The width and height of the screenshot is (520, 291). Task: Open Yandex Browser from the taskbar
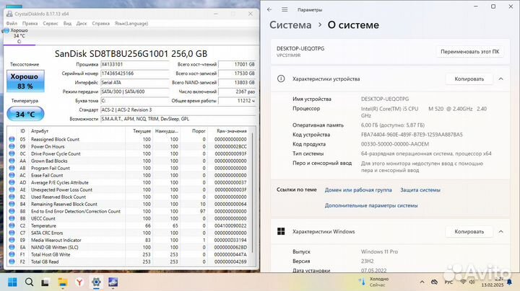(x=79, y=282)
